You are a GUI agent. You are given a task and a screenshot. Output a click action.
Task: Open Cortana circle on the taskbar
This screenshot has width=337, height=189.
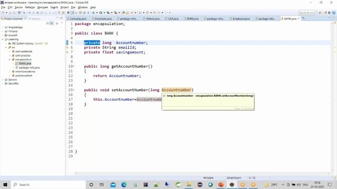pos(91,184)
